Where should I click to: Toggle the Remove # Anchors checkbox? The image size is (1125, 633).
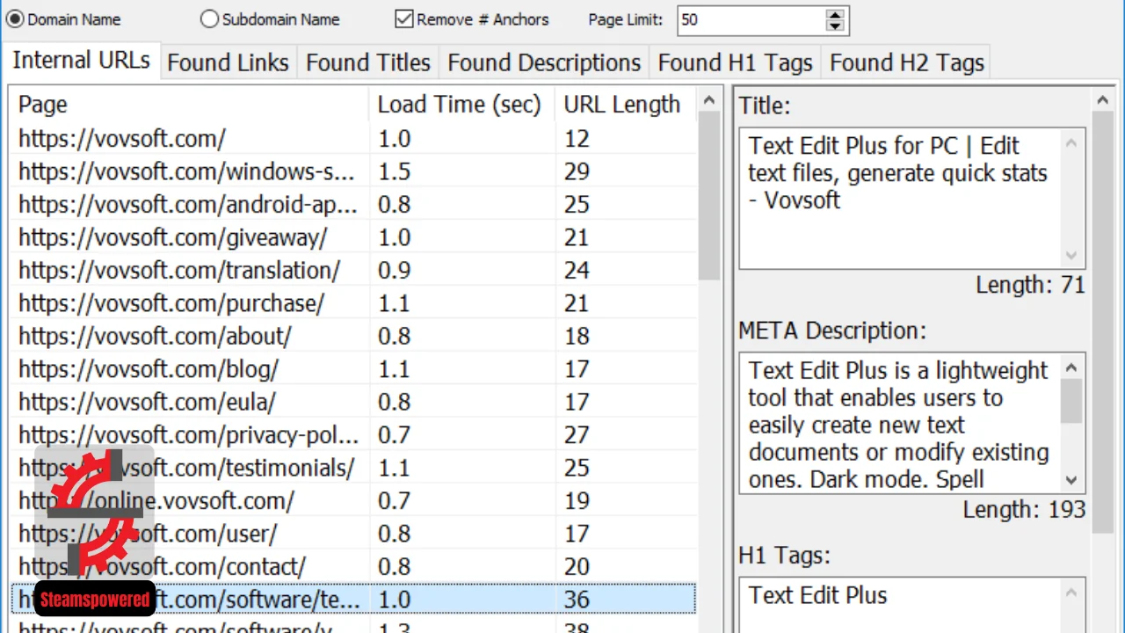pyautogui.click(x=404, y=18)
